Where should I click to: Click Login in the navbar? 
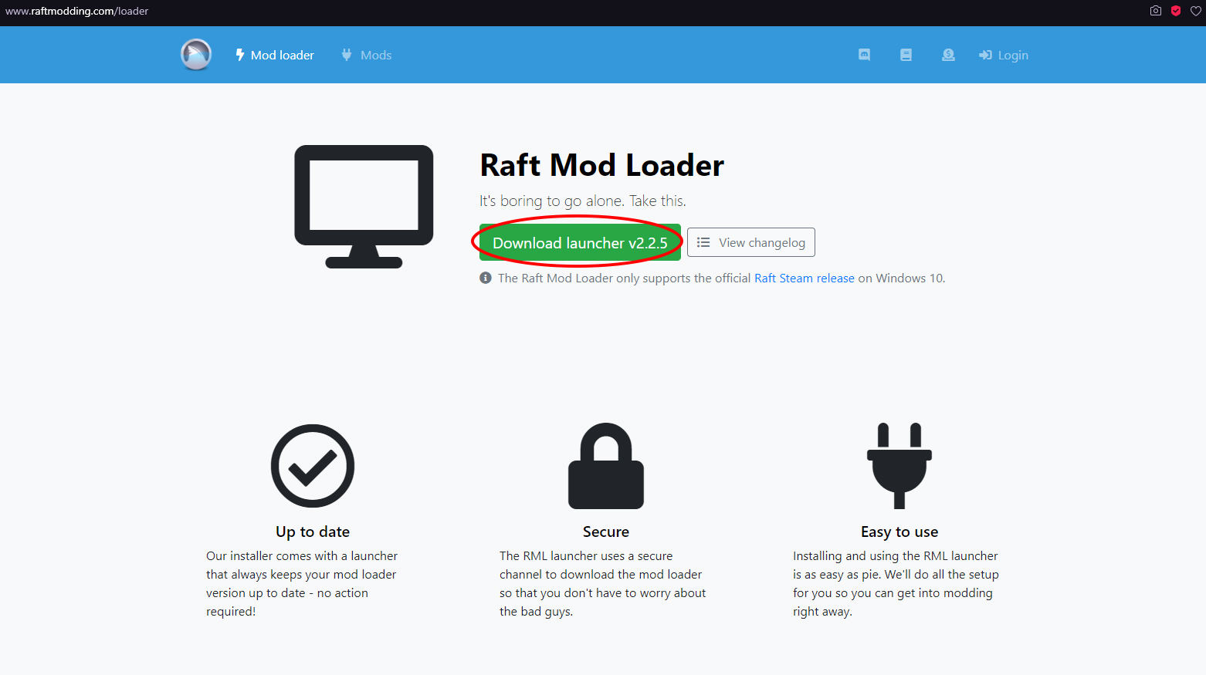point(1004,55)
